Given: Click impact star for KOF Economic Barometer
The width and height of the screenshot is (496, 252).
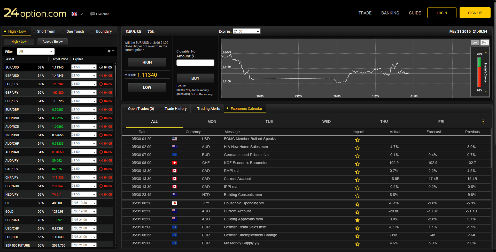Looking at the screenshot, I should point(357,164).
